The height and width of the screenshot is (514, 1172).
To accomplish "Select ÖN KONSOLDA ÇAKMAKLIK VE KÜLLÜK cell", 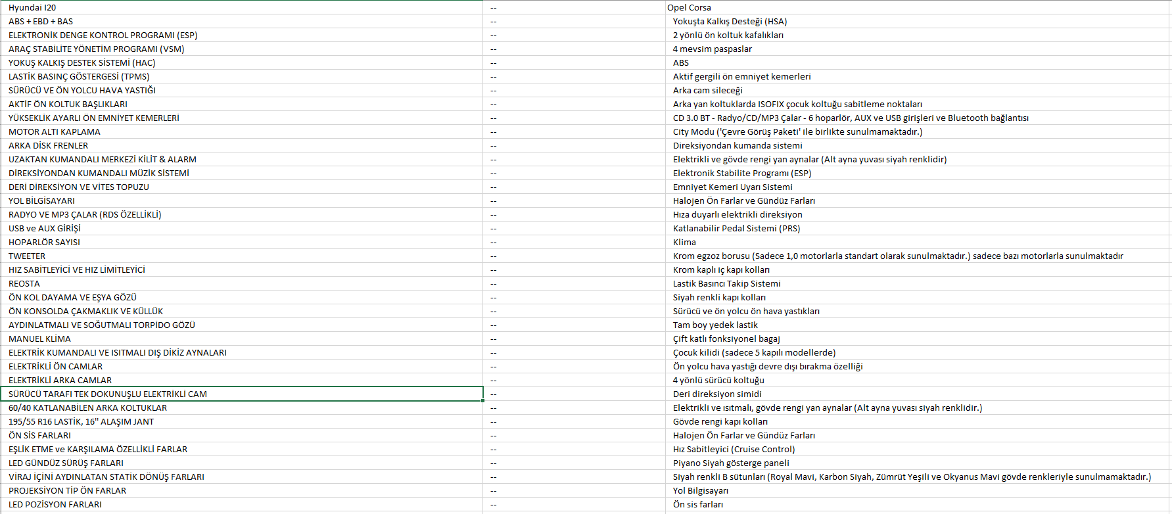I will click(242, 311).
